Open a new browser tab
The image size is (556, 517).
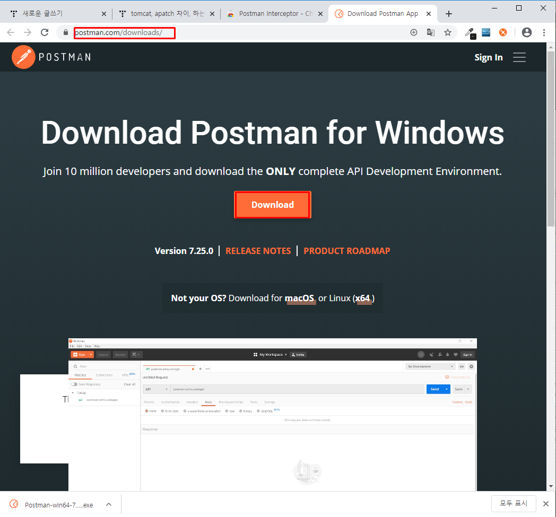point(448,14)
